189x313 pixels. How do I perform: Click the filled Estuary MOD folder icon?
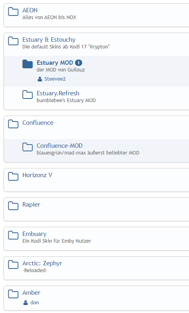tap(27, 64)
